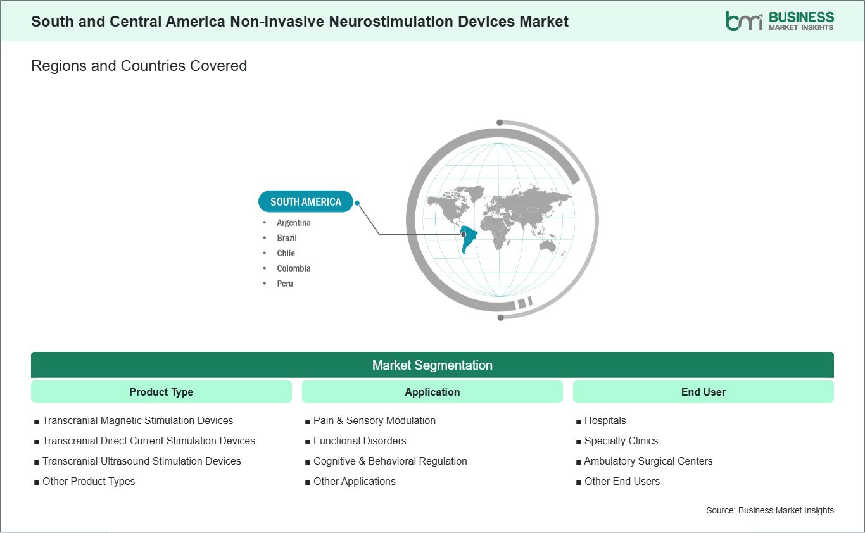Click the South America label connector dot

[357, 203]
